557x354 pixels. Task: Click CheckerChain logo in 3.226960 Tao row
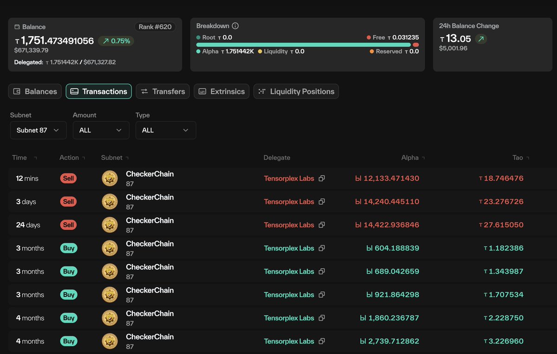[110, 341]
